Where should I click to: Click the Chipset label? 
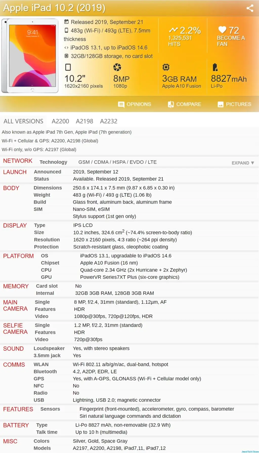50,263
